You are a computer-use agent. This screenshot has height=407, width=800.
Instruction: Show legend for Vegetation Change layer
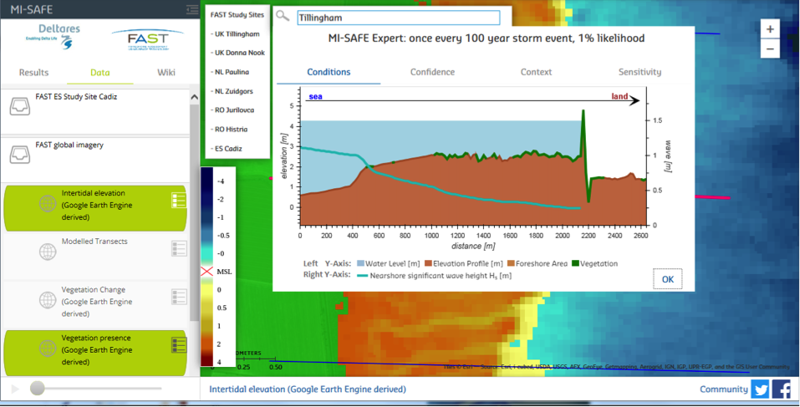pyautogui.click(x=179, y=297)
